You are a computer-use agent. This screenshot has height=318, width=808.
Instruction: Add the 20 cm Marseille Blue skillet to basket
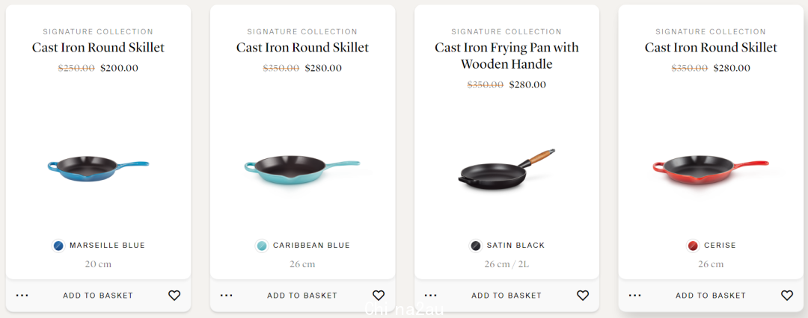[x=98, y=296]
